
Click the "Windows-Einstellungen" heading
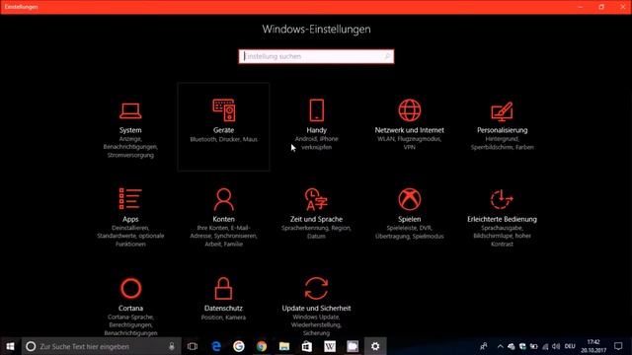click(x=316, y=29)
